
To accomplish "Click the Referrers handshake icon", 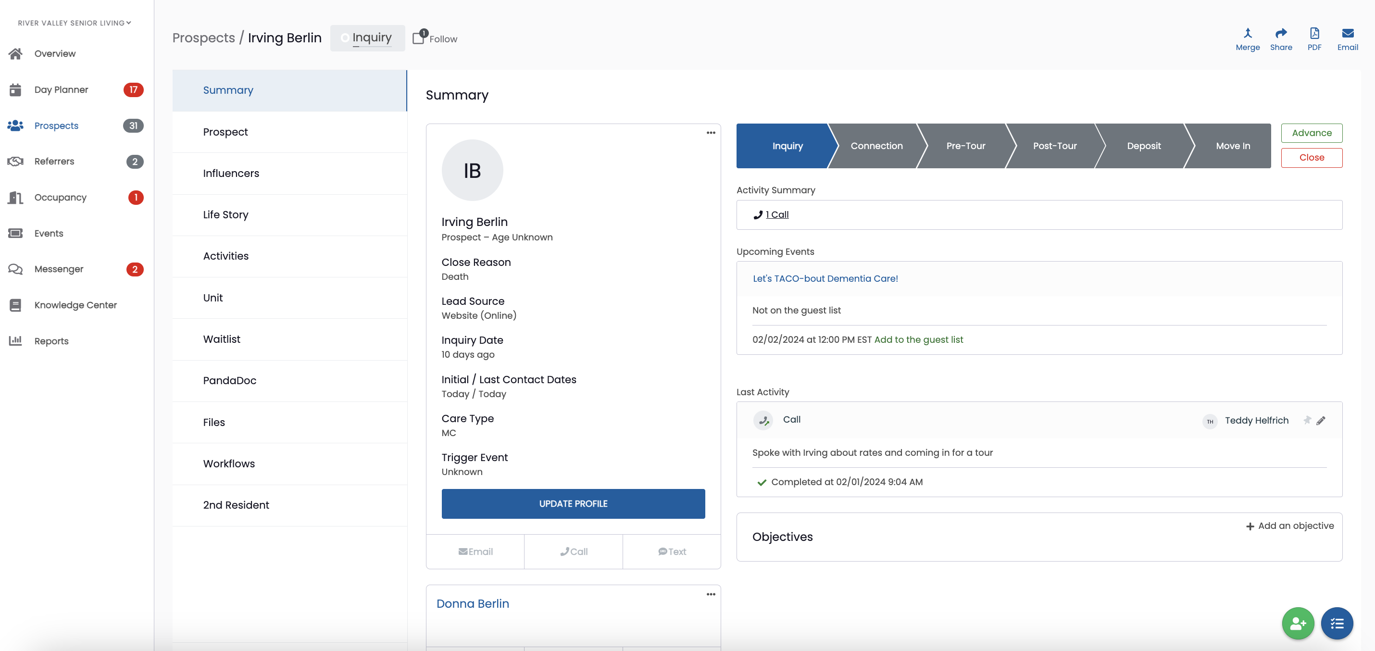I will pyautogui.click(x=15, y=161).
